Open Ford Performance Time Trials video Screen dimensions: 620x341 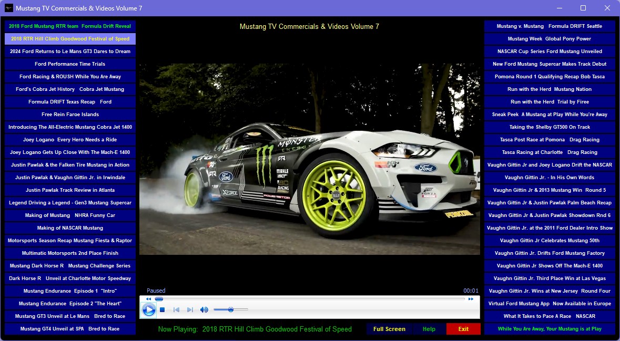tap(70, 64)
